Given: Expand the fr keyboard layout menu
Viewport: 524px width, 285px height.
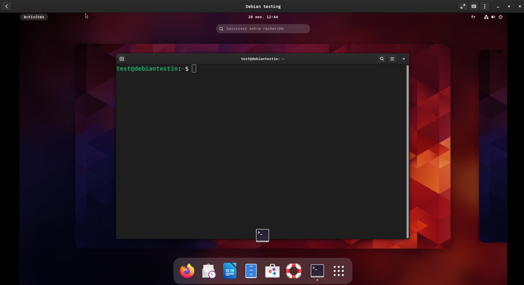Looking at the screenshot, I should tap(473, 17).
